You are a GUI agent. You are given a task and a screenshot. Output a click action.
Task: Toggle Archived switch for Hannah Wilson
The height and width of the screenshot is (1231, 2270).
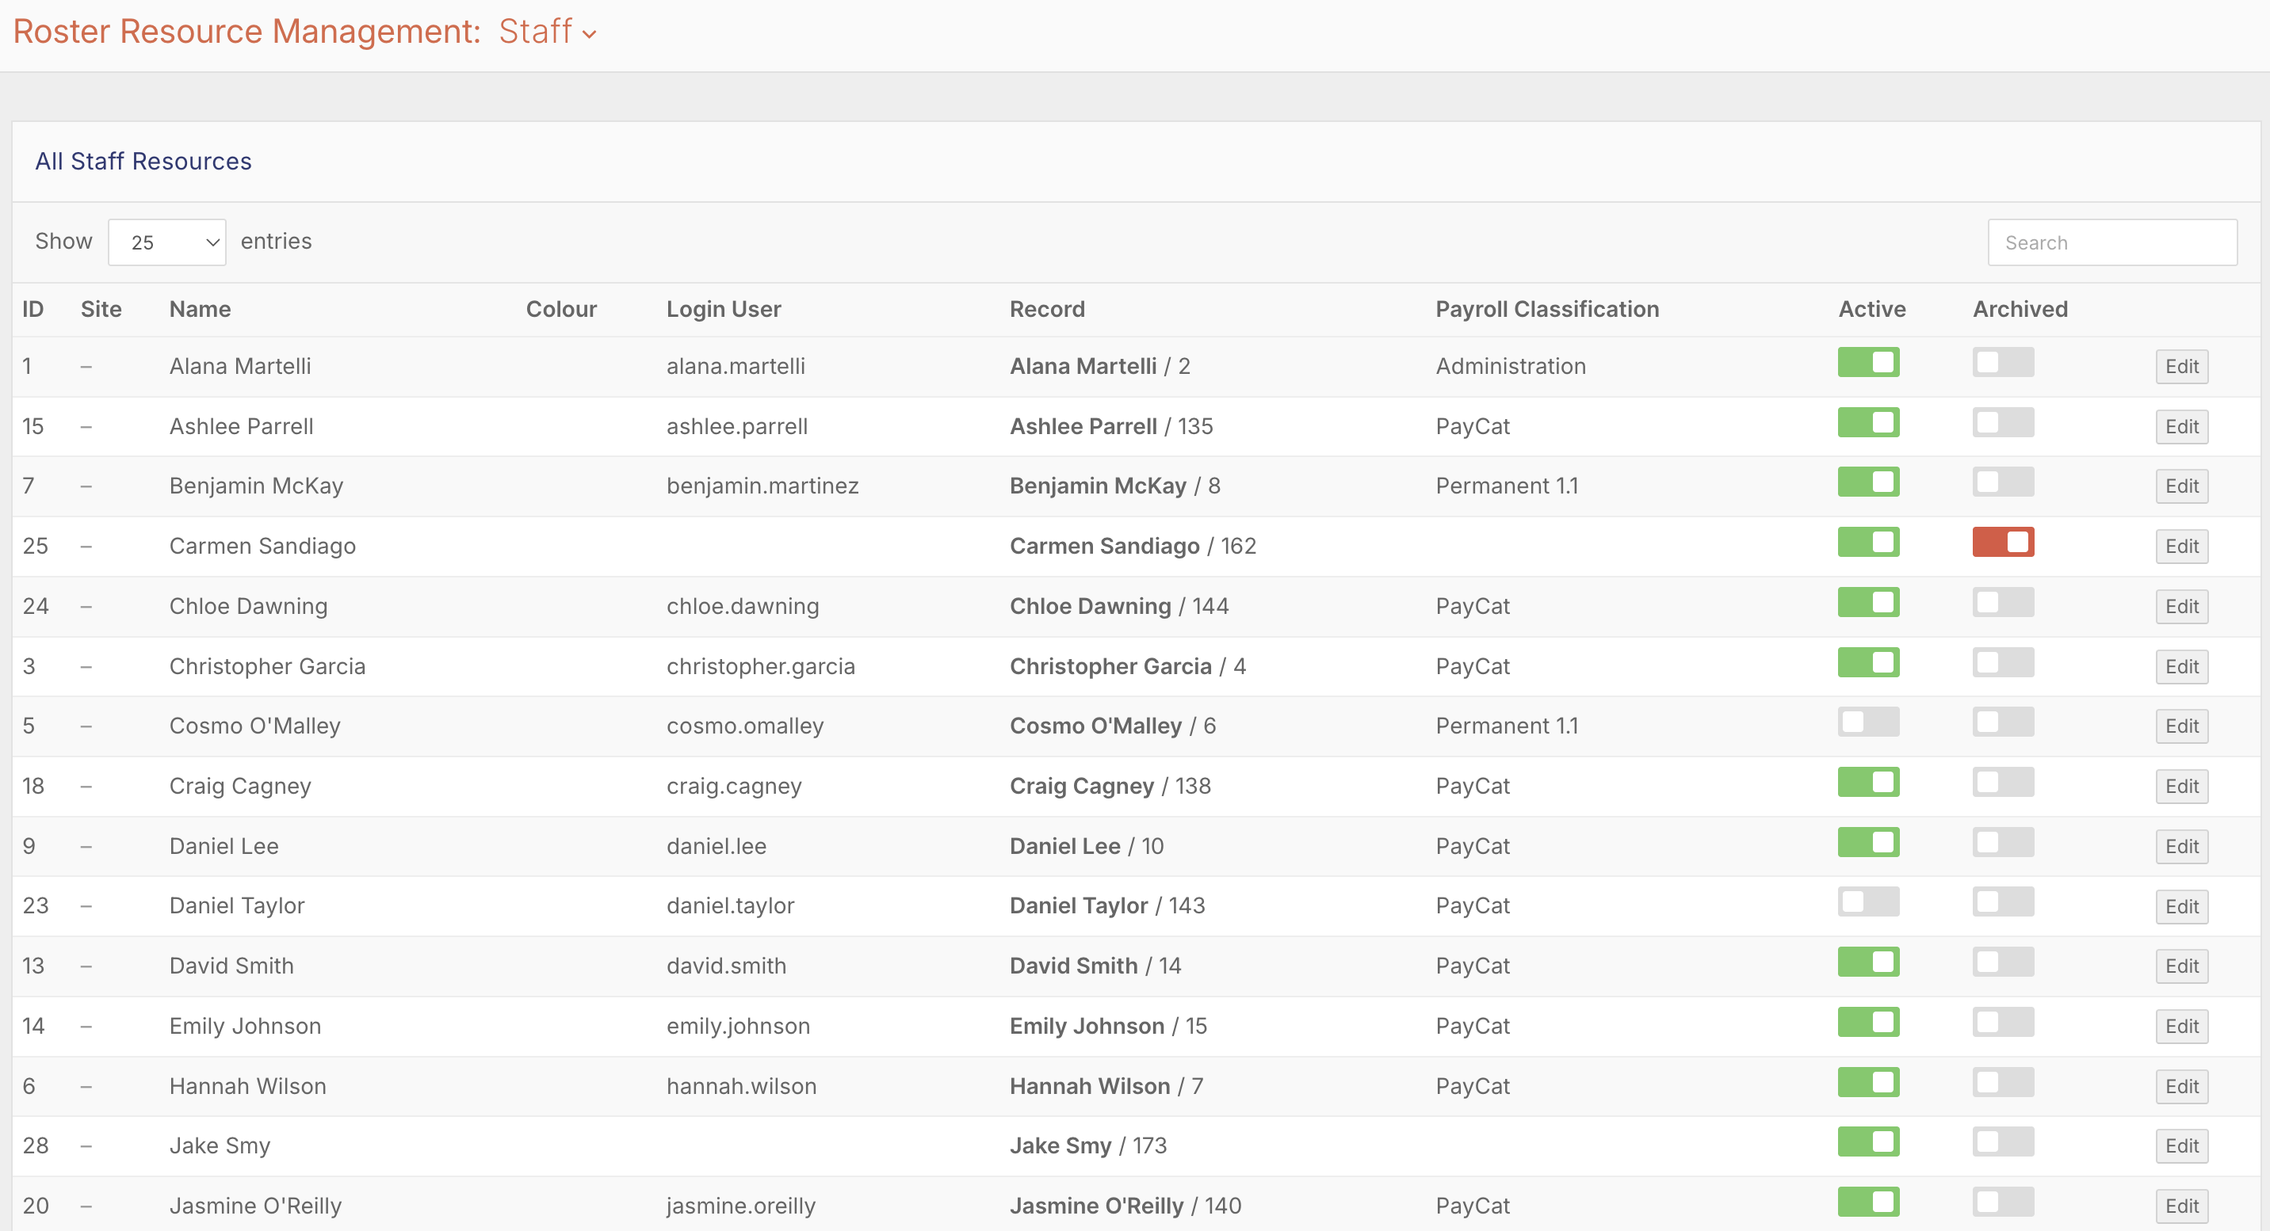coord(2003,1082)
